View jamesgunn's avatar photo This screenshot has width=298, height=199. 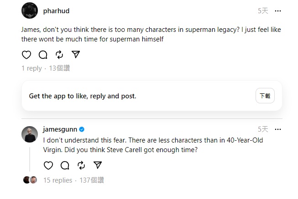[30, 134]
